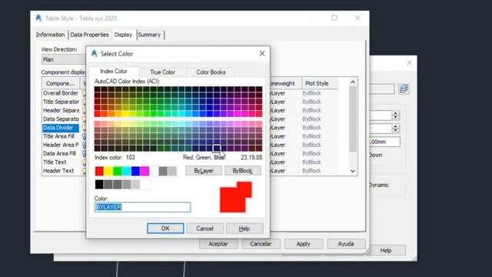Click the AutoCAD icon in Select Color title
Viewport: 492px width, 277px height.
pos(94,53)
